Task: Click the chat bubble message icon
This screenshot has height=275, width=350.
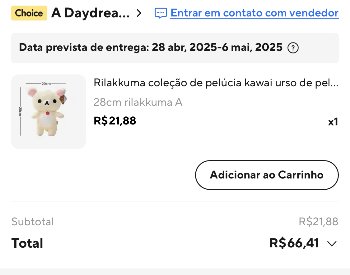Action: 161,13
